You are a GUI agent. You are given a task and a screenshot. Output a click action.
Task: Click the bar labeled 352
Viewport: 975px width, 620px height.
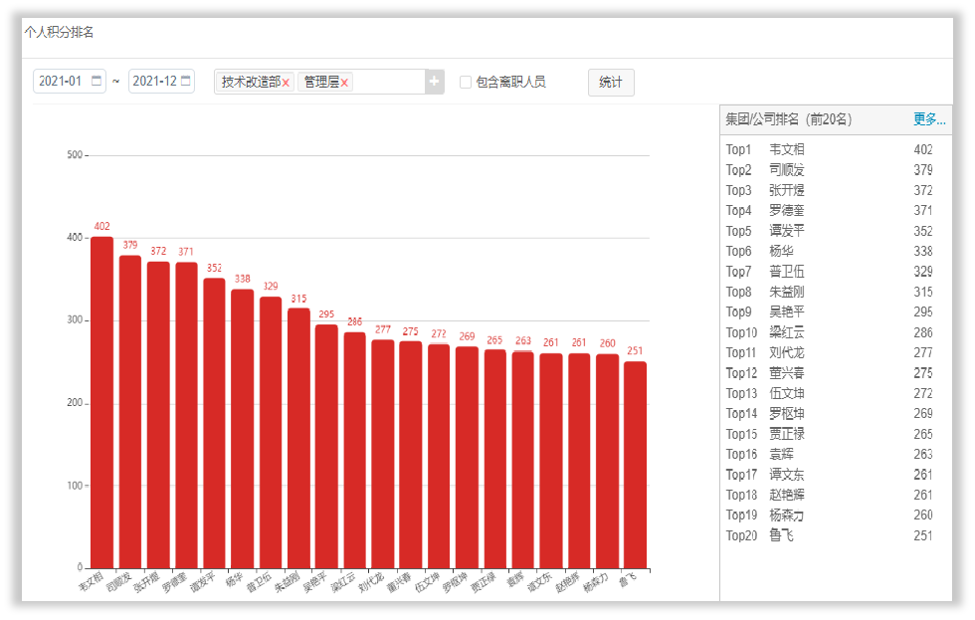215,424
